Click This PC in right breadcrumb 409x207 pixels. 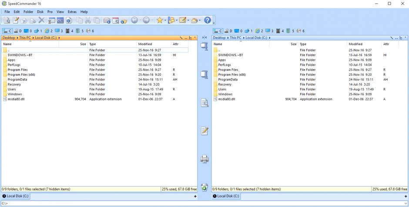[x=235, y=38]
